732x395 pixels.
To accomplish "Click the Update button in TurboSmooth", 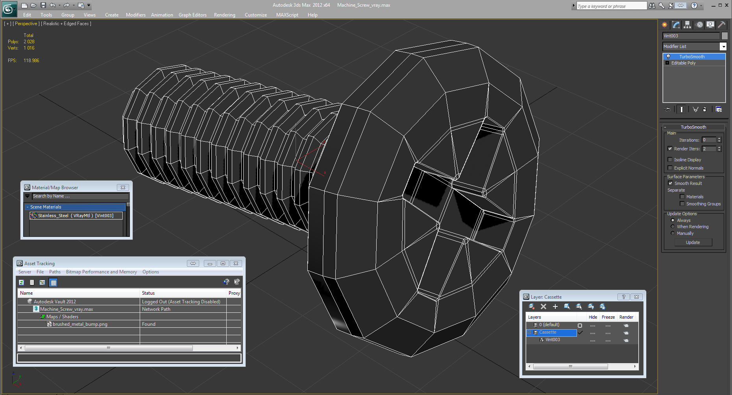I will [x=693, y=242].
